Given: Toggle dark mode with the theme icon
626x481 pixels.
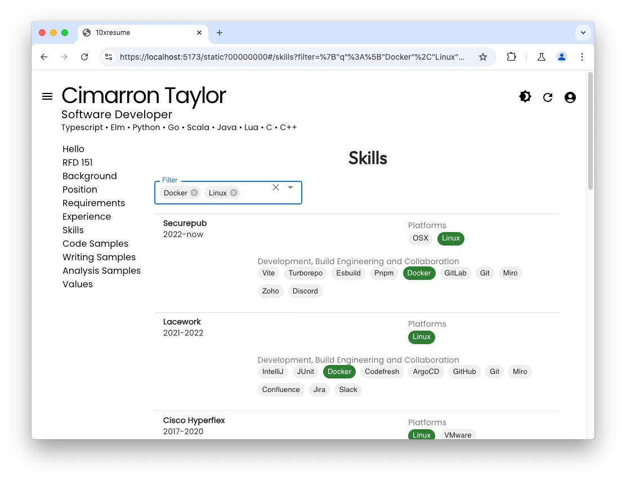Looking at the screenshot, I should [525, 96].
